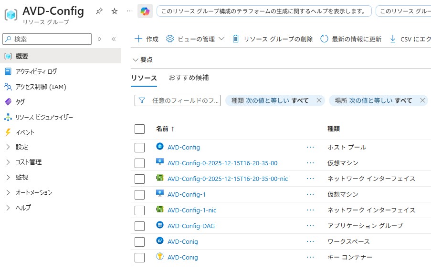
Task: Open the ビューの管理 dropdown
Action: click(195, 39)
